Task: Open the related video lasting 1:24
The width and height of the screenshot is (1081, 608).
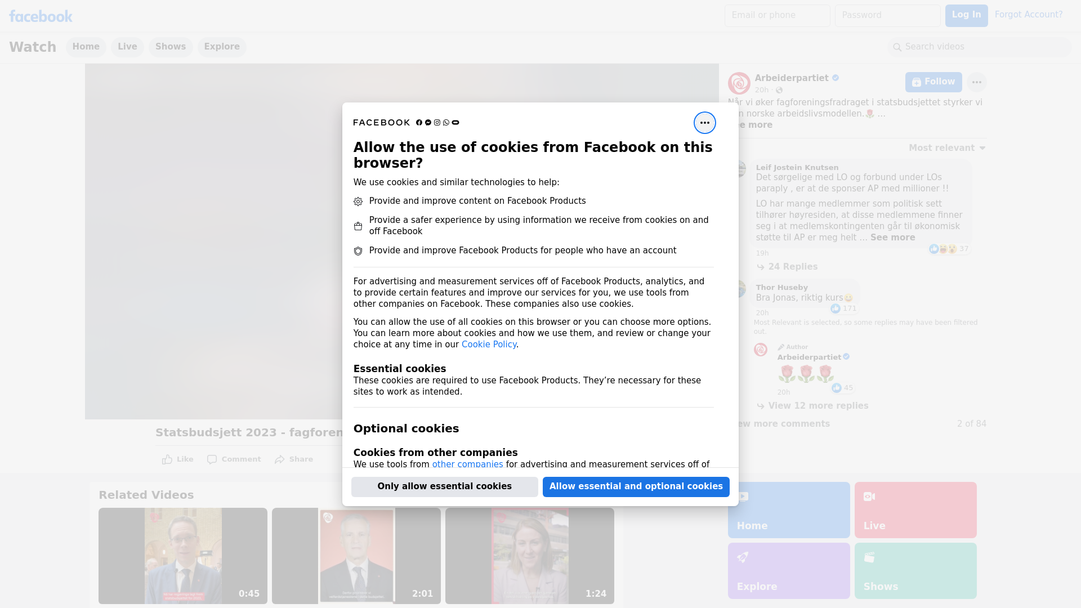Action: point(530,556)
